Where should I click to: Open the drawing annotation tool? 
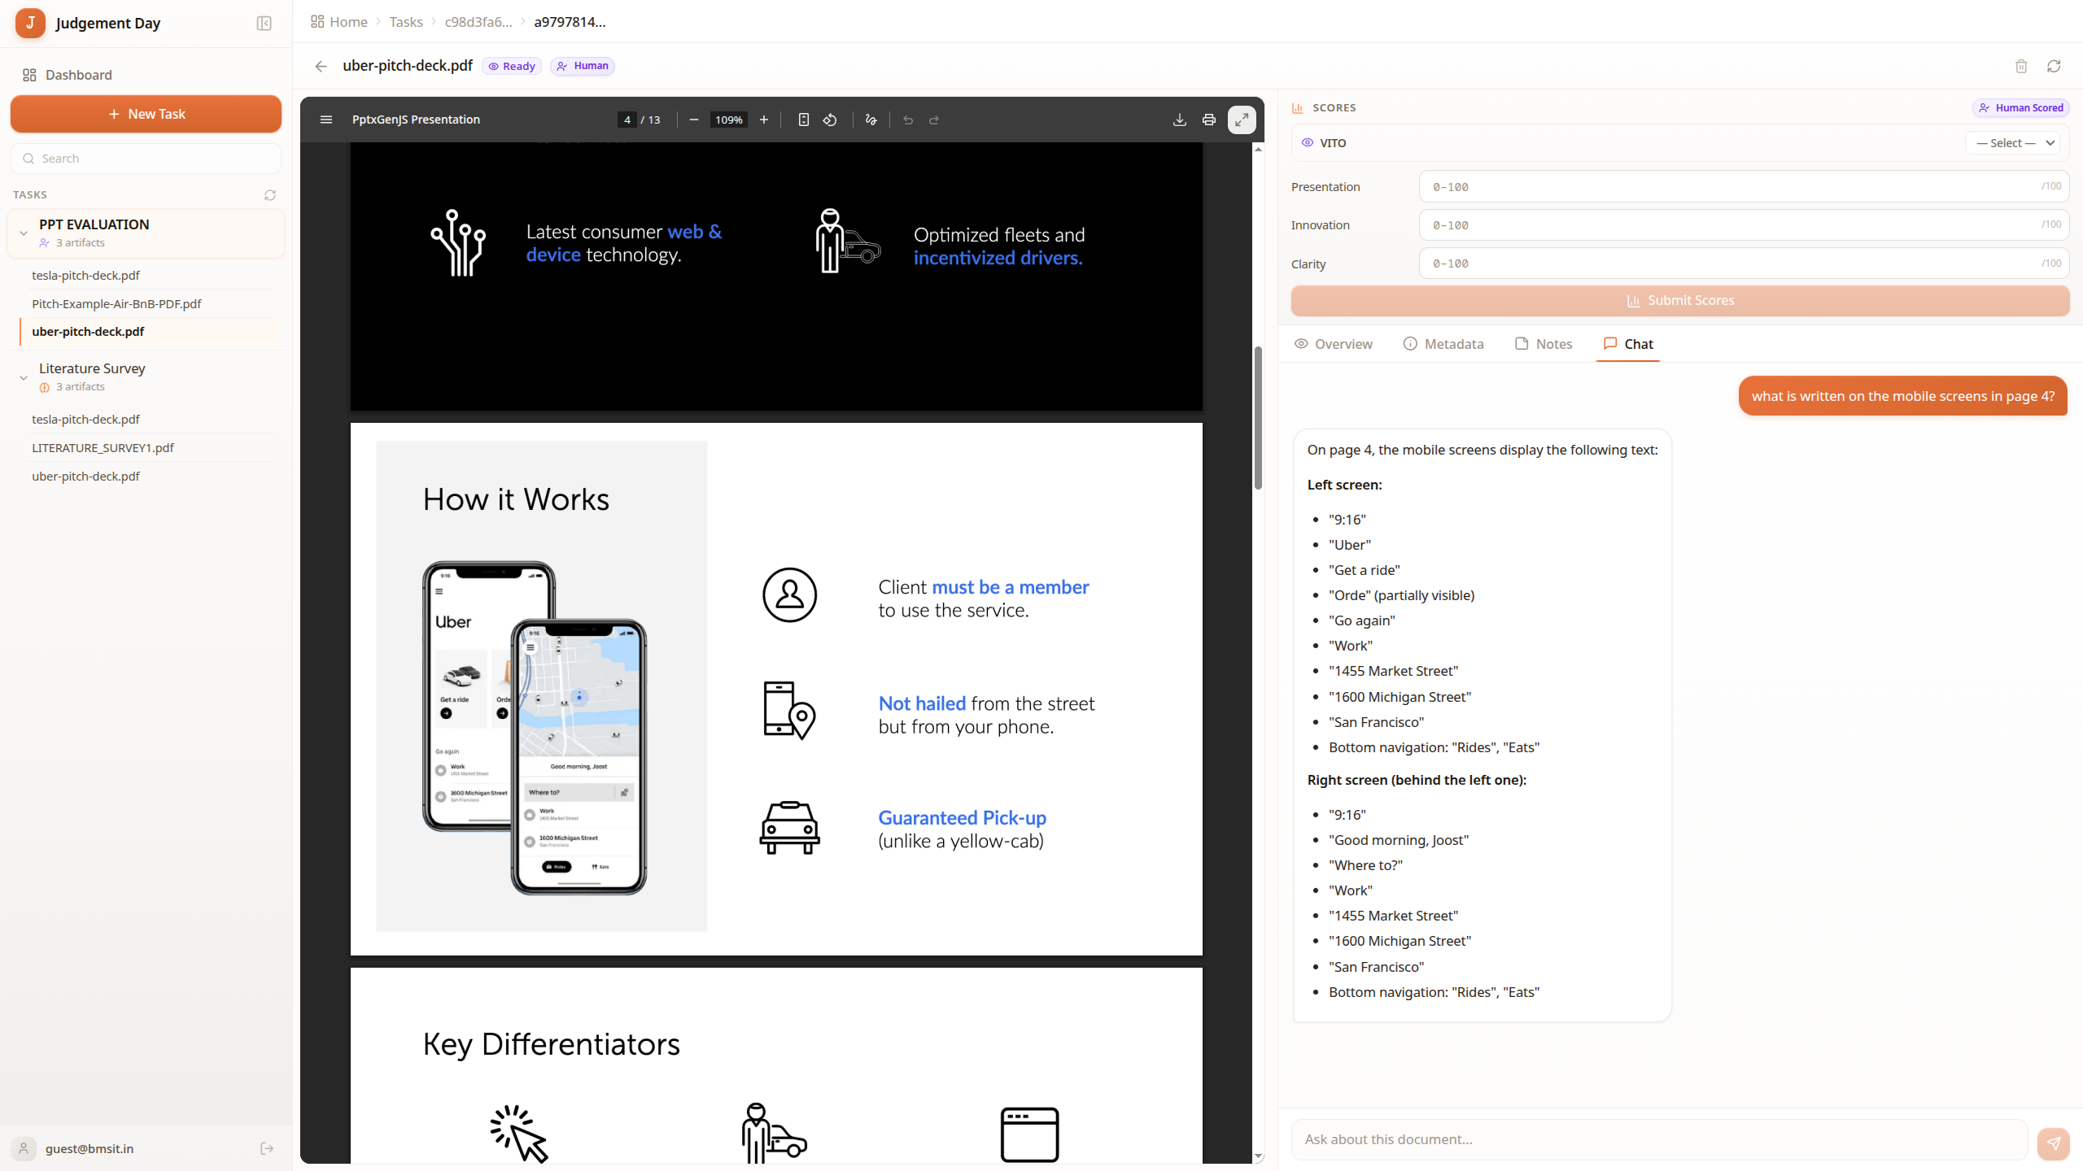click(x=870, y=120)
